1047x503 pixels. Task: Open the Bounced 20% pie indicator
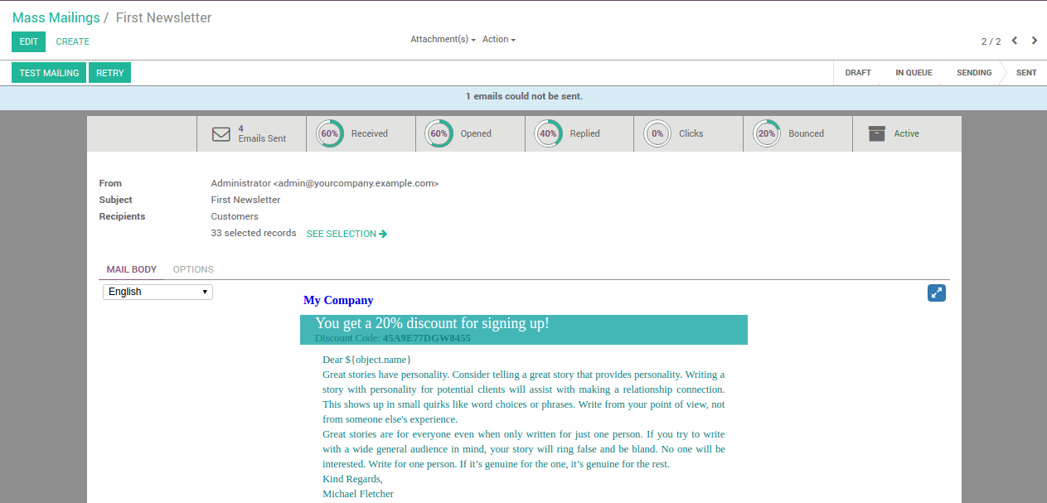[767, 133]
